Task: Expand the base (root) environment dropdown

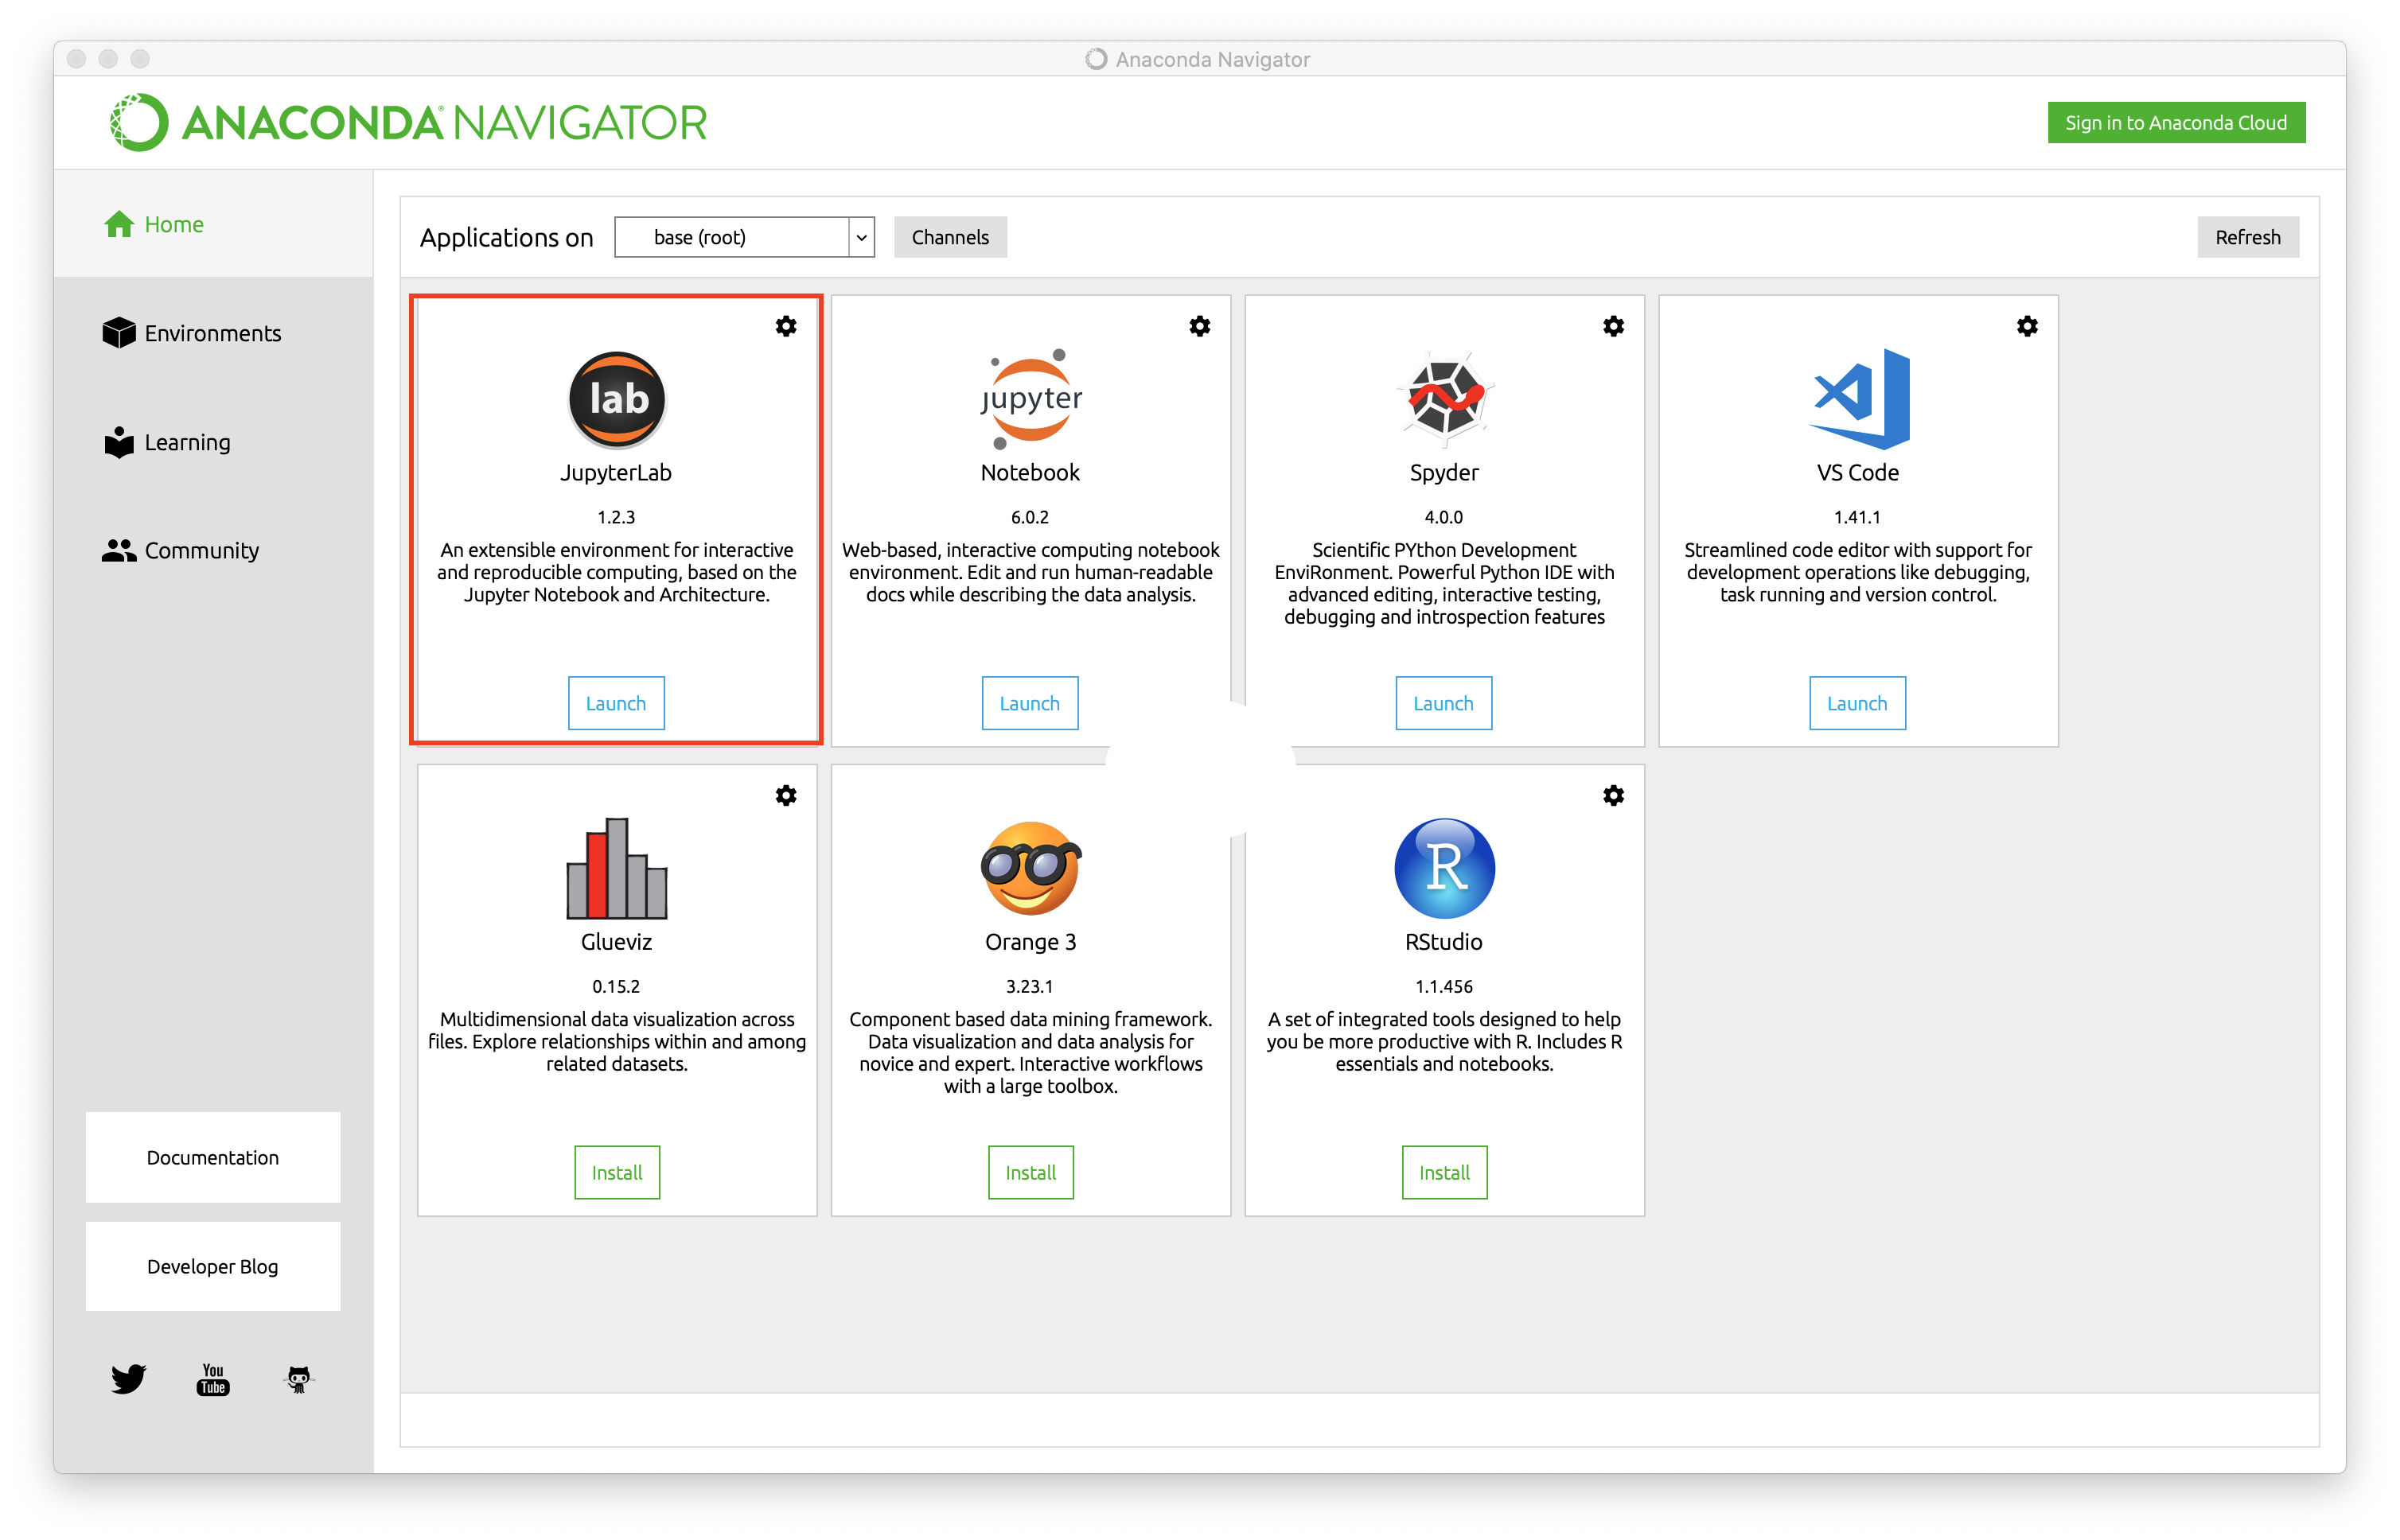Action: click(743, 237)
